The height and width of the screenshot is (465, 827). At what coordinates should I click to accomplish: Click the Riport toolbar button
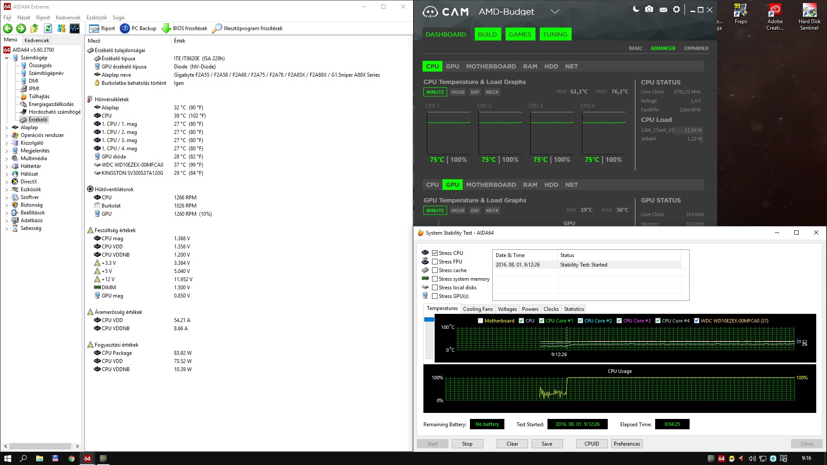pos(103,28)
